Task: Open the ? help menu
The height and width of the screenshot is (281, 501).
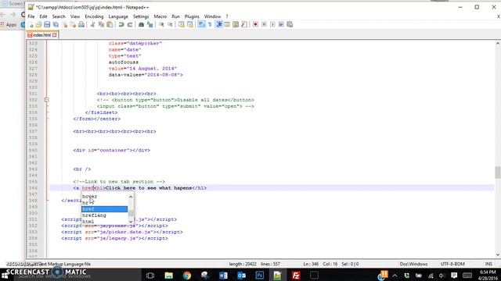Action: (x=227, y=16)
